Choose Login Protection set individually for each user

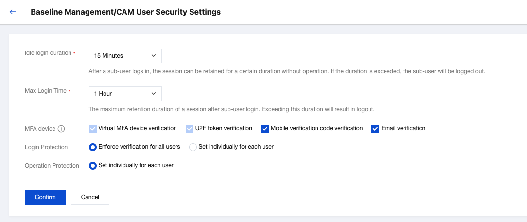193,147
